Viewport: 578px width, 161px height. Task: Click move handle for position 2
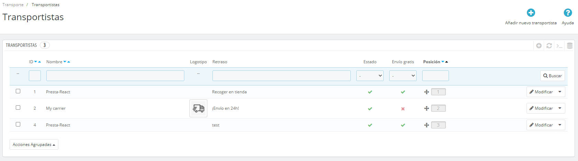[427, 108]
